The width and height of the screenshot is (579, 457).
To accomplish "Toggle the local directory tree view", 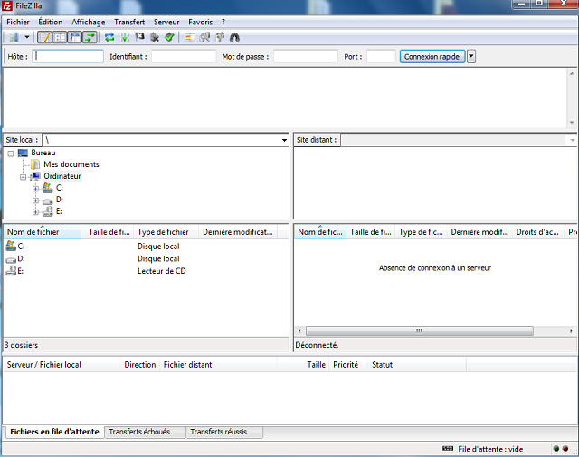I will click(60, 37).
